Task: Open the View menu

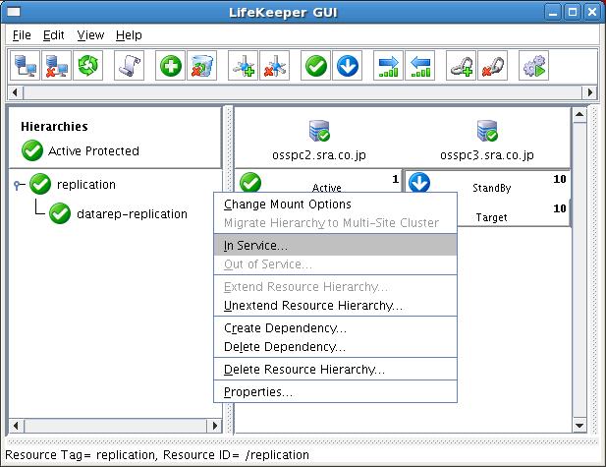Action: (90, 35)
